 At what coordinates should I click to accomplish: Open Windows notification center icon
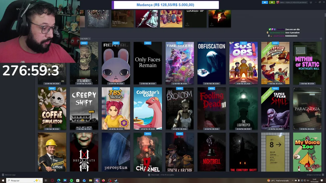(322, 180)
